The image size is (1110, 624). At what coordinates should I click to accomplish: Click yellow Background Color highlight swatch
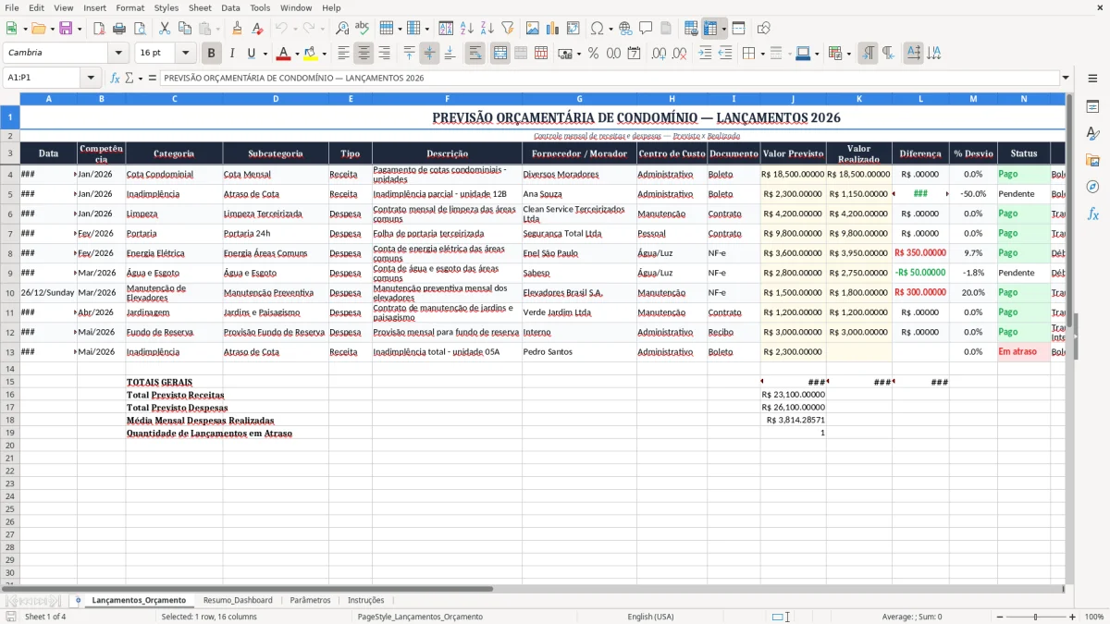(311, 54)
